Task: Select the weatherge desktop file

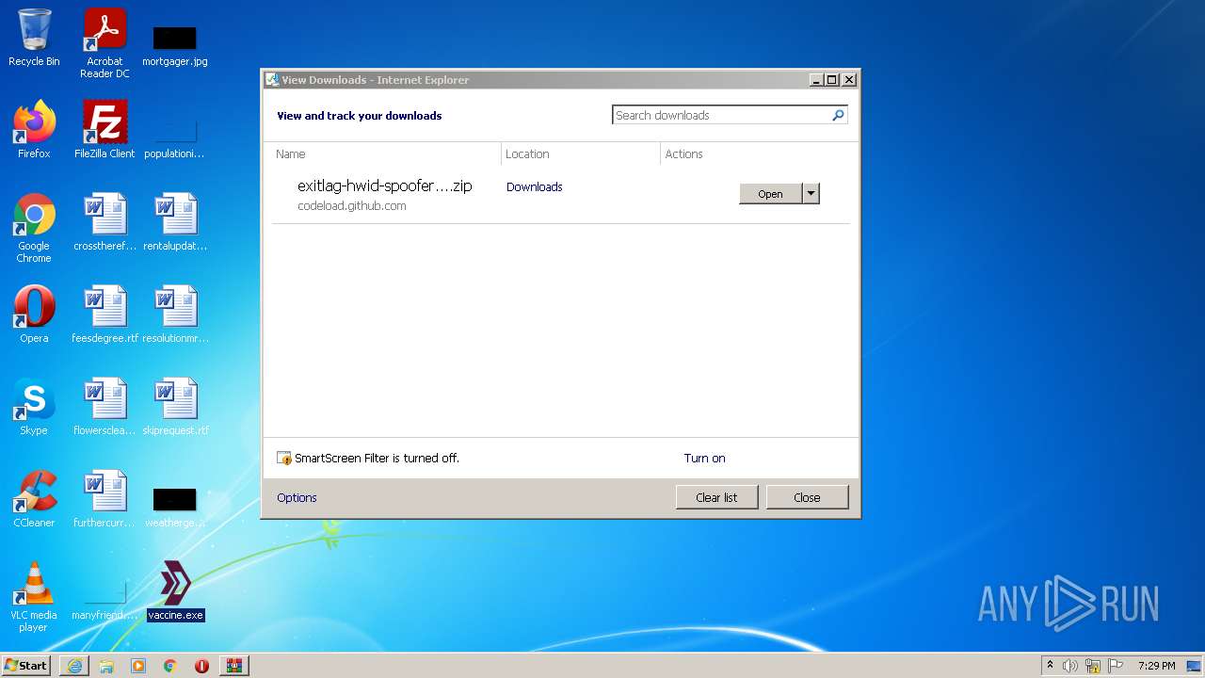Action: click(175, 507)
